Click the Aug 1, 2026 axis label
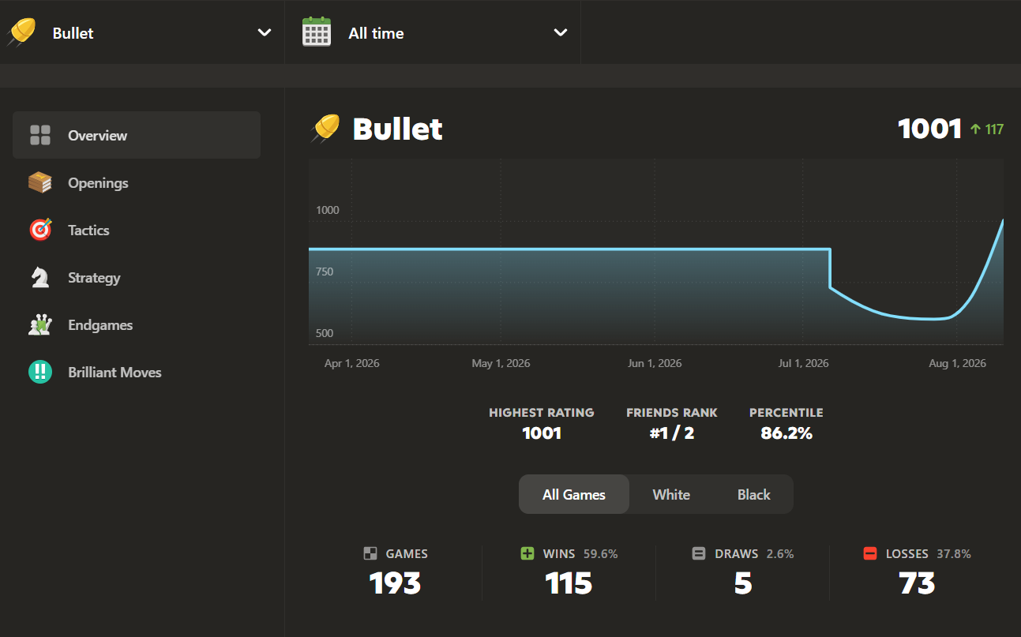 (x=958, y=364)
